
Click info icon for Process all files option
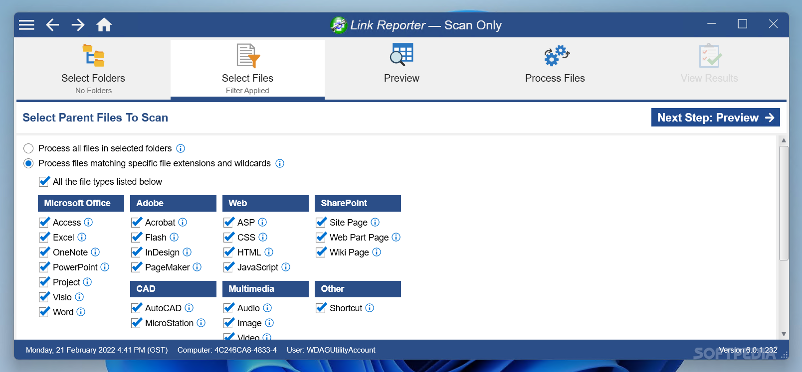pyautogui.click(x=181, y=148)
